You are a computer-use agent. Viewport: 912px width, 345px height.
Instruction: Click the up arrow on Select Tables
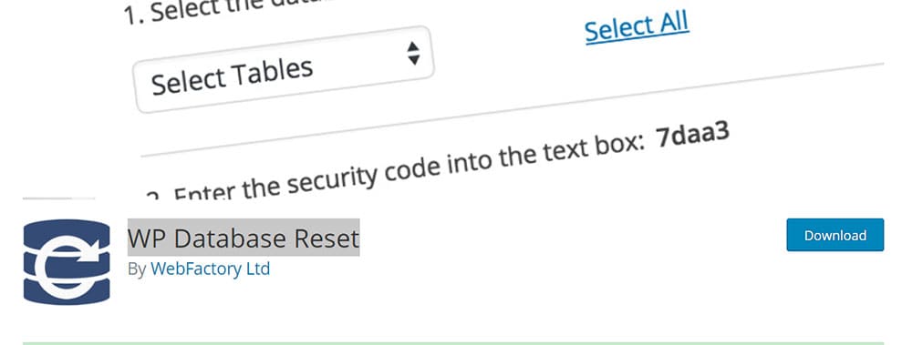pyautogui.click(x=413, y=46)
